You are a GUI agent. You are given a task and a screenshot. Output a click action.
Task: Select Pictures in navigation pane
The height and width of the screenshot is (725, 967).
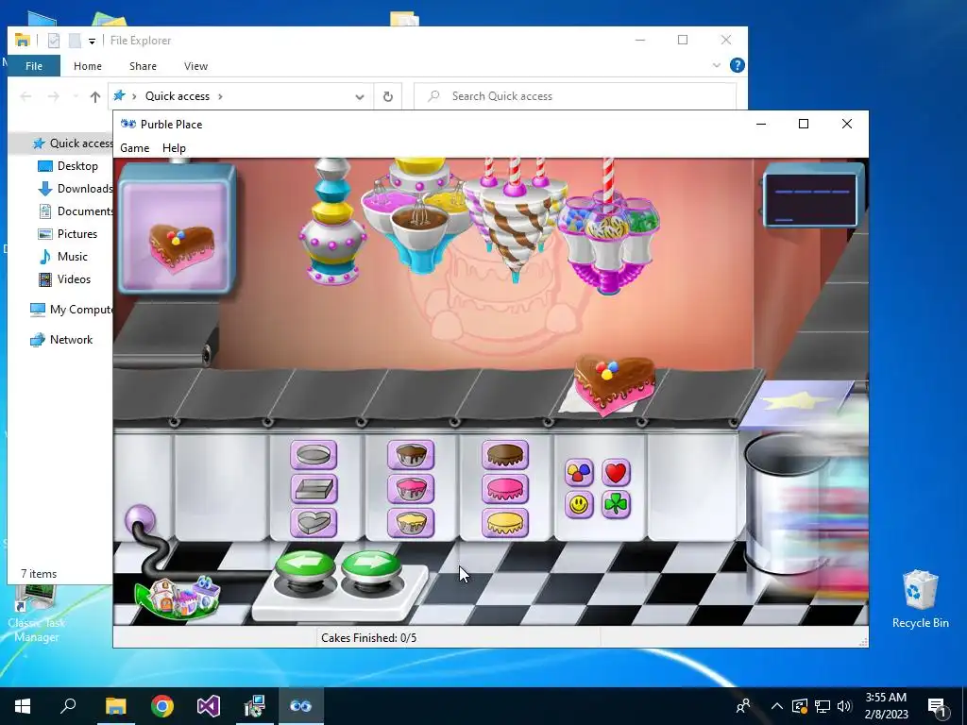click(x=68, y=234)
